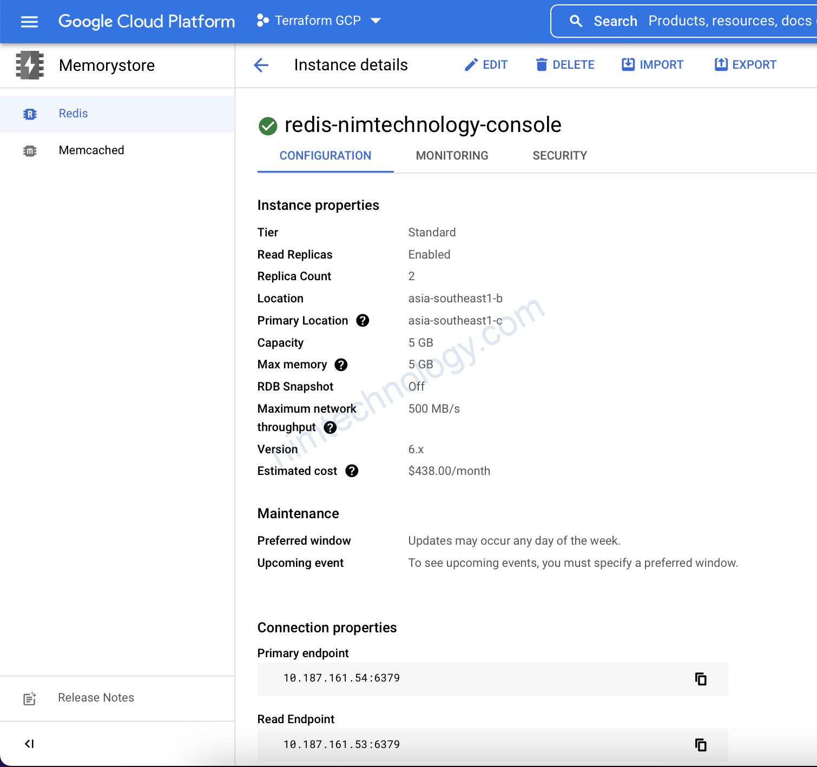The width and height of the screenshot is (817, 767).
Task: Click the Edit button
Action: [486, 65]
